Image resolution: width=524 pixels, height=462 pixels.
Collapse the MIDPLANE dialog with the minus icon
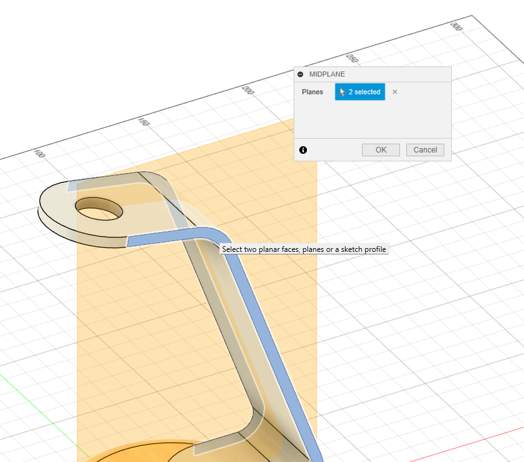pyautogui.click(x=301, y=74)
